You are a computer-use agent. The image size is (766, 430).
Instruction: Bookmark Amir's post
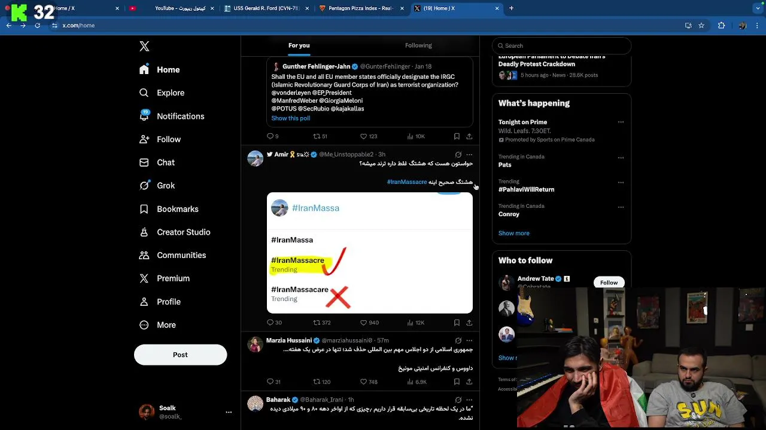tap(457, 322)
